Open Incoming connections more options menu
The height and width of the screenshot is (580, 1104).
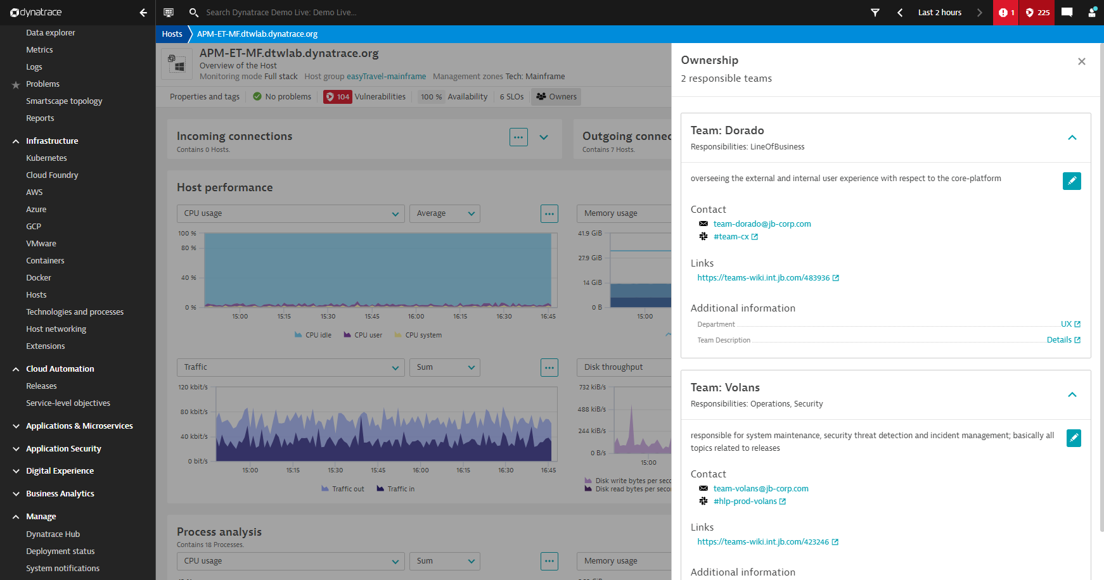point(518,137)
